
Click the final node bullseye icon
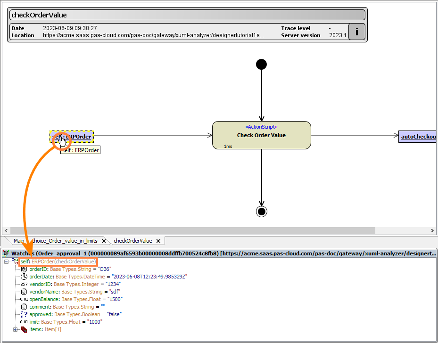click(x=261, y=211)
